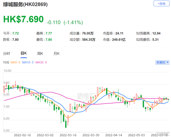Click the price HK$7.690
Screen dimensions: 171x137
(24, 19)
